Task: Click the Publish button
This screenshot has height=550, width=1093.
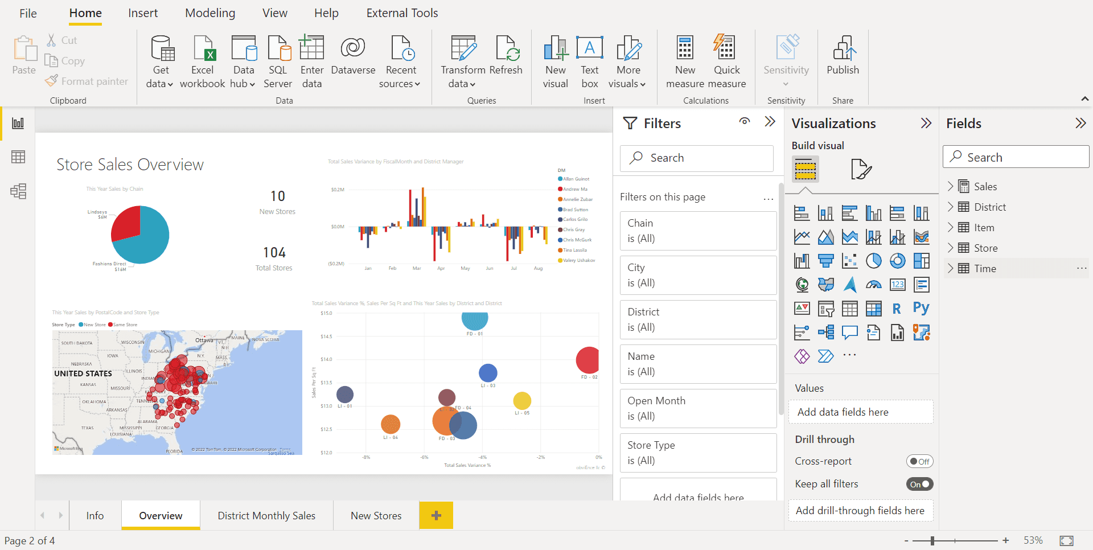Action: coord(843,56)
